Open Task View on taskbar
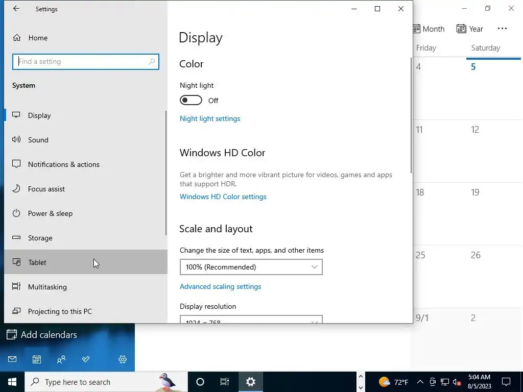 225,382
